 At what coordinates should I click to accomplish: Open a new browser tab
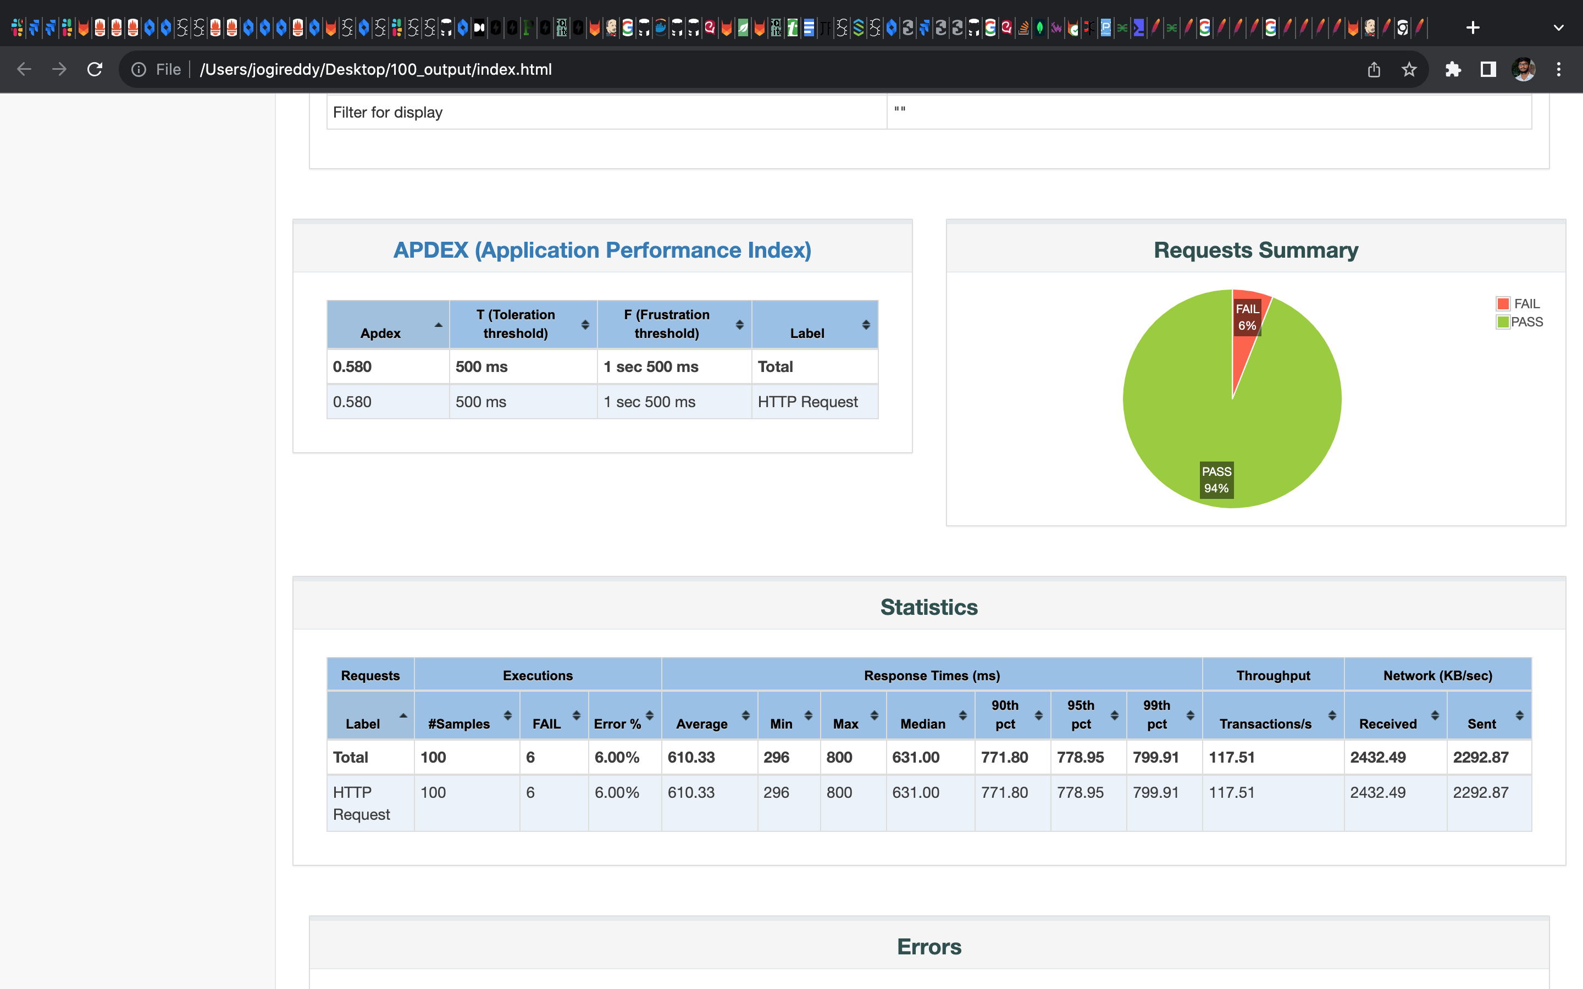pyautogui.click(x=1473, y=27)
